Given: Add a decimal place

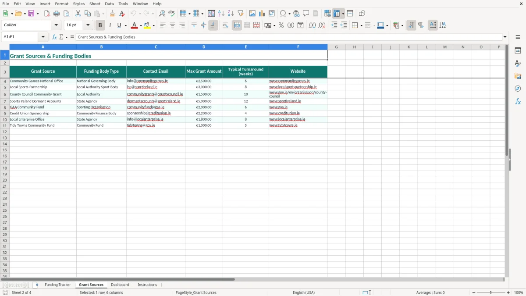Looking at the screenshot, I should (x=312, y=25).
